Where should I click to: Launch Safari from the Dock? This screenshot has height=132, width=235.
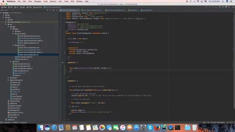click(x=54, y=128)
